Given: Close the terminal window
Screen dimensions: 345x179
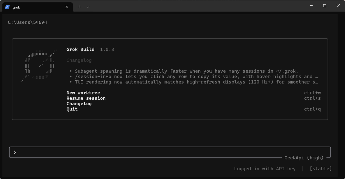Looking at the screenshot, I should [x=338, y=6].
